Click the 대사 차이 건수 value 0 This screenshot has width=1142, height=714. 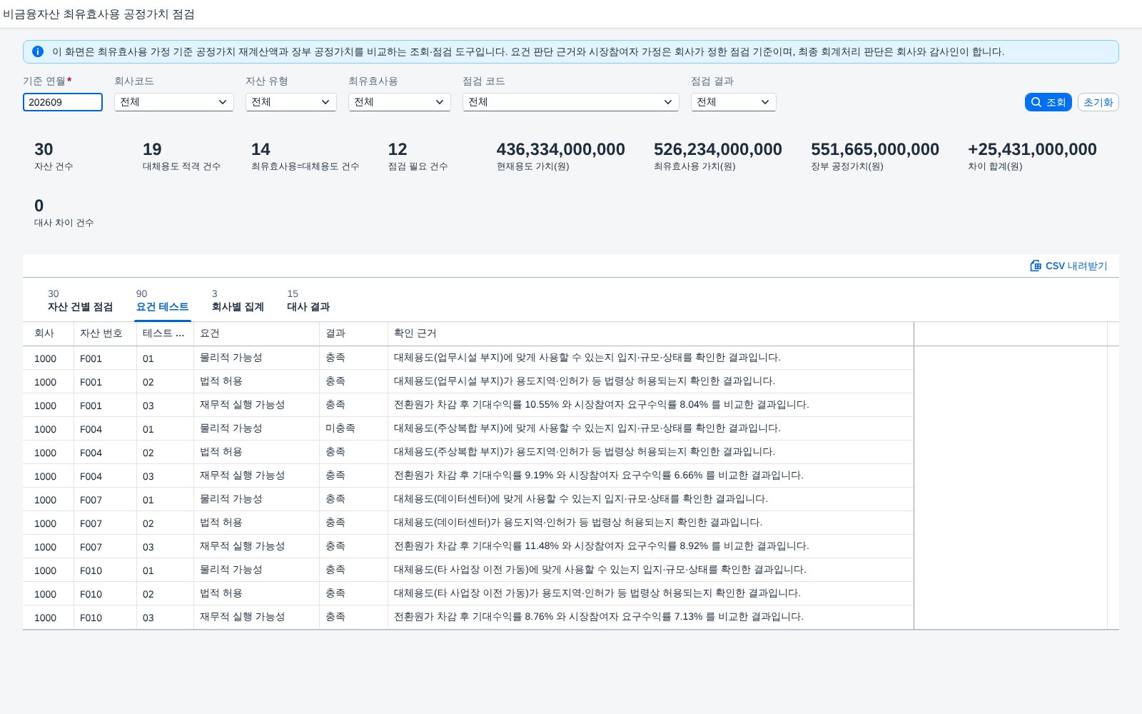(39, 206)
